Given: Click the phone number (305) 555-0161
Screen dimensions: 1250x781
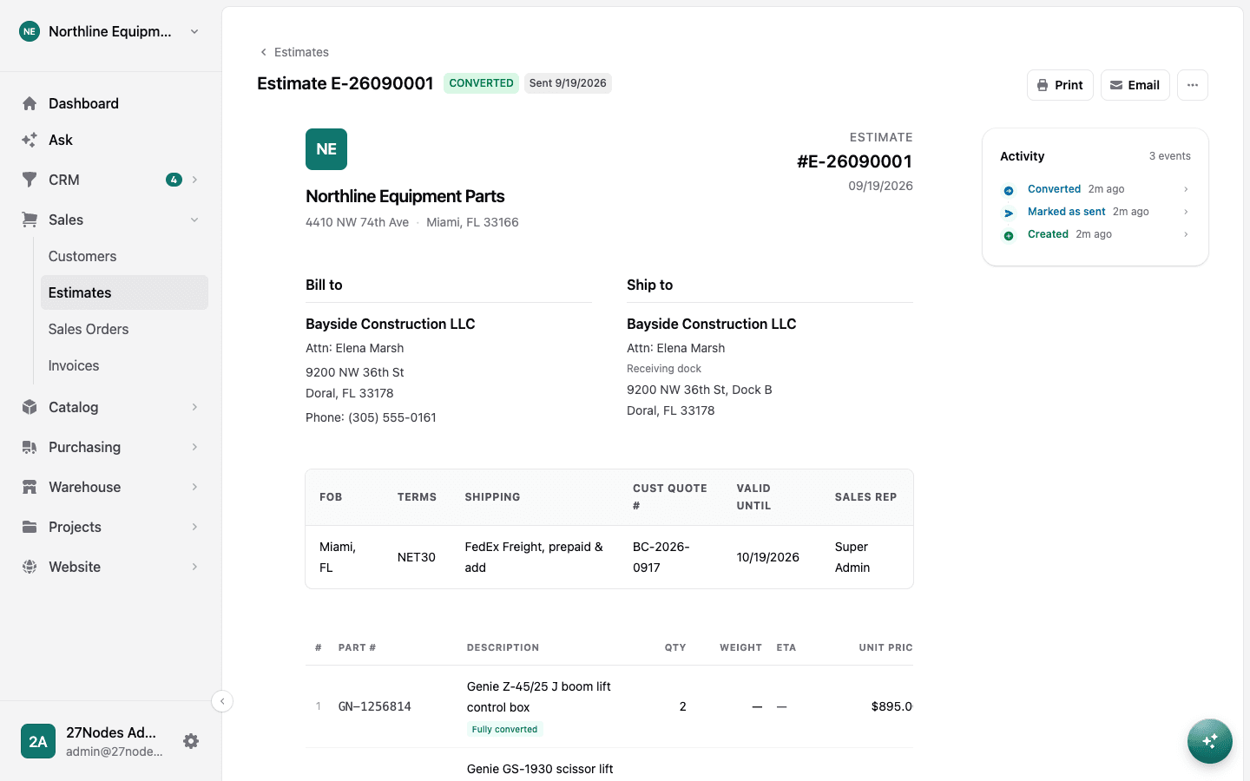Looking at the screenshot, I should [x=392, y=417].
